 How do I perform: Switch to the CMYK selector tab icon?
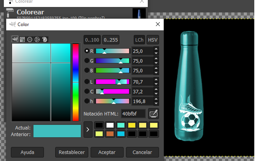pyautogui.click(x=22, y=39)
